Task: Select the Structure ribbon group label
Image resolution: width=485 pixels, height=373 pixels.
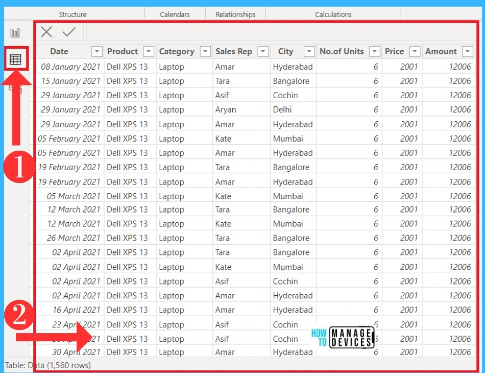Action: point(73,14)
